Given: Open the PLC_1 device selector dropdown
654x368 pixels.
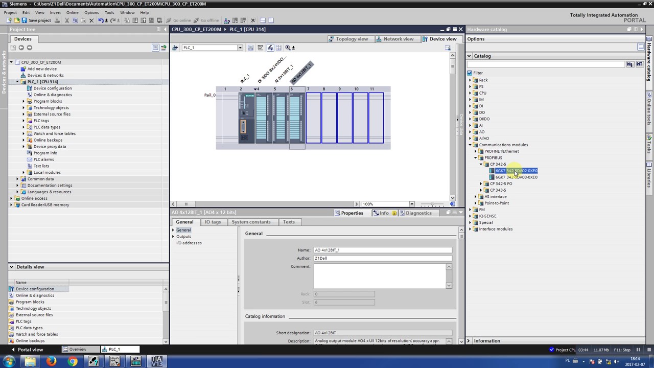Looking at the screenshot, I should (240, 48).
